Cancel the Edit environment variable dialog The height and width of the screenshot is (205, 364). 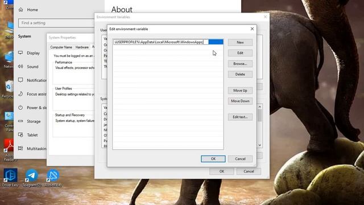click(x=240, y=159)
